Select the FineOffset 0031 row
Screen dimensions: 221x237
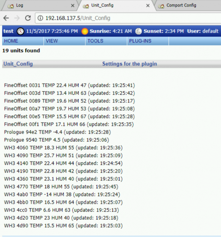(69, 85)
